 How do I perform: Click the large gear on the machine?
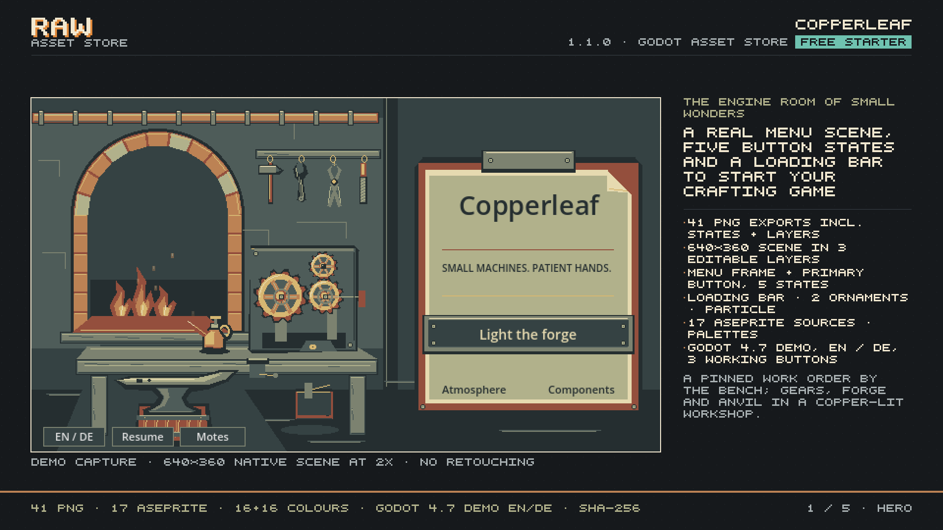[280, 296]
